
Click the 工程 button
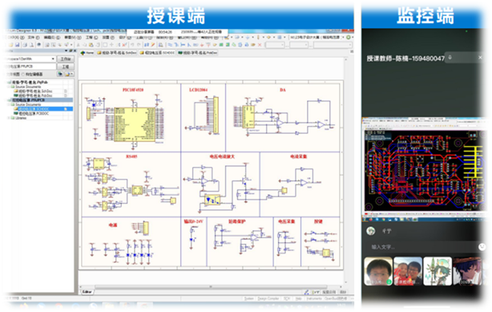(66, 67)
